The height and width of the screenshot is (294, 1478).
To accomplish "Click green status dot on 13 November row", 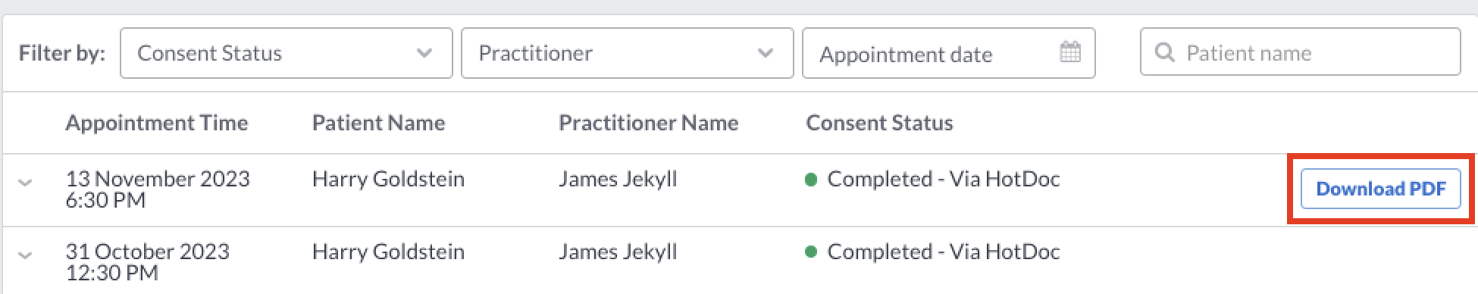I will click(810, 180).
